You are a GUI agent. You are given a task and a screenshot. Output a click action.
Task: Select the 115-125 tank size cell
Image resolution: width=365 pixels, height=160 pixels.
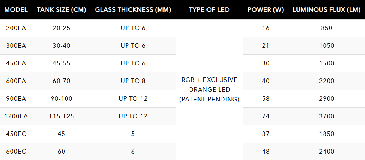[x=61, y=116]
